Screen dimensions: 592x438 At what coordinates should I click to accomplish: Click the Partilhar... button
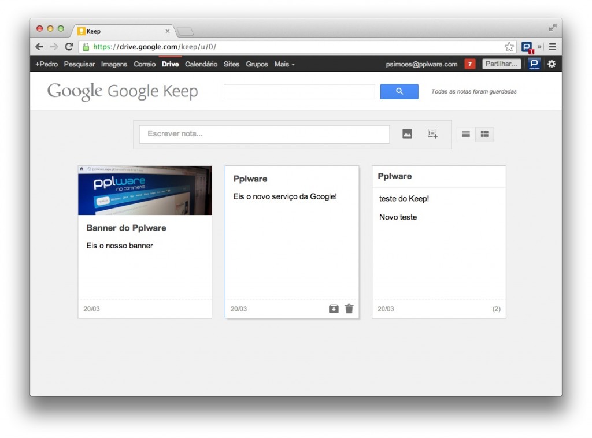[x=501, y=64]
